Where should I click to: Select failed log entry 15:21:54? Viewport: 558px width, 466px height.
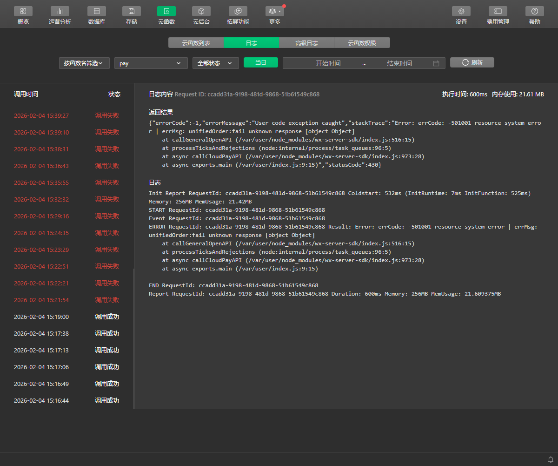[67, 300]
